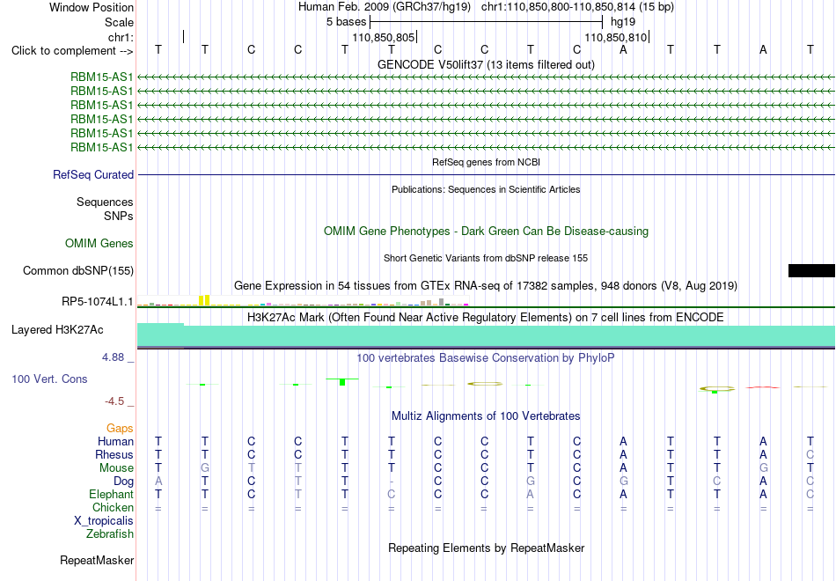Select the 'RefSeq Curated' track label

[93, 174]
